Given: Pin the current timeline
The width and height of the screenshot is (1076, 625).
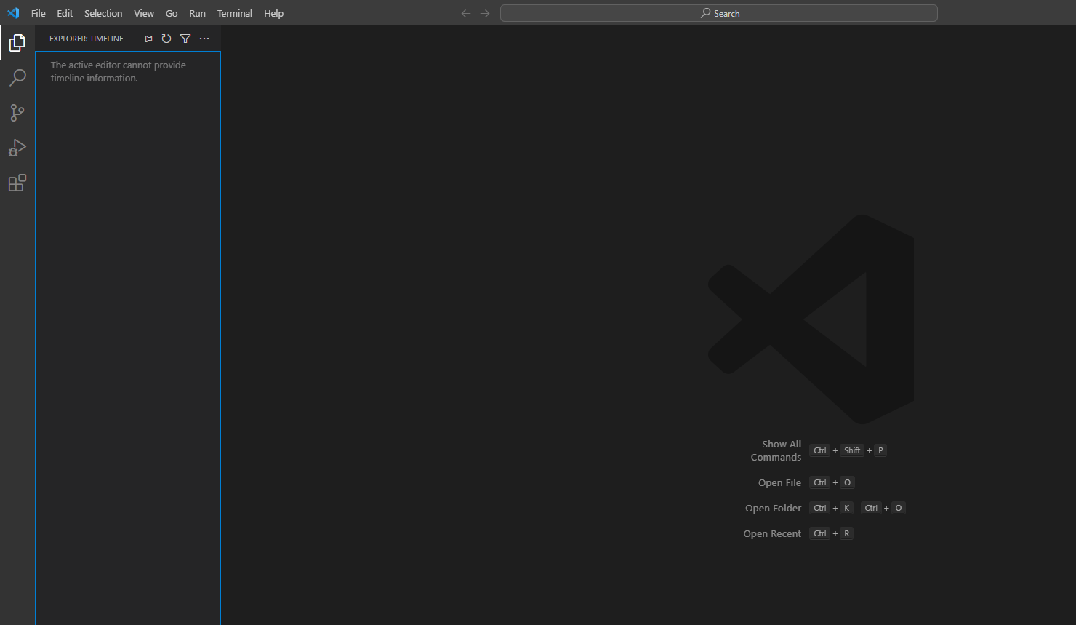Looking at the screenshot, I should click(x=148, y=39).
